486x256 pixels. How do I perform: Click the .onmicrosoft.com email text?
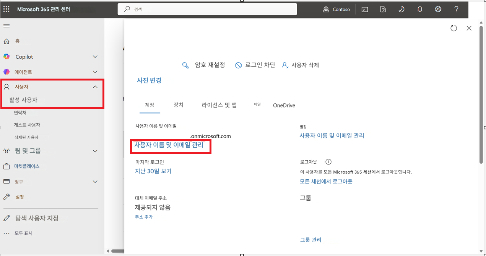[210, 136]
